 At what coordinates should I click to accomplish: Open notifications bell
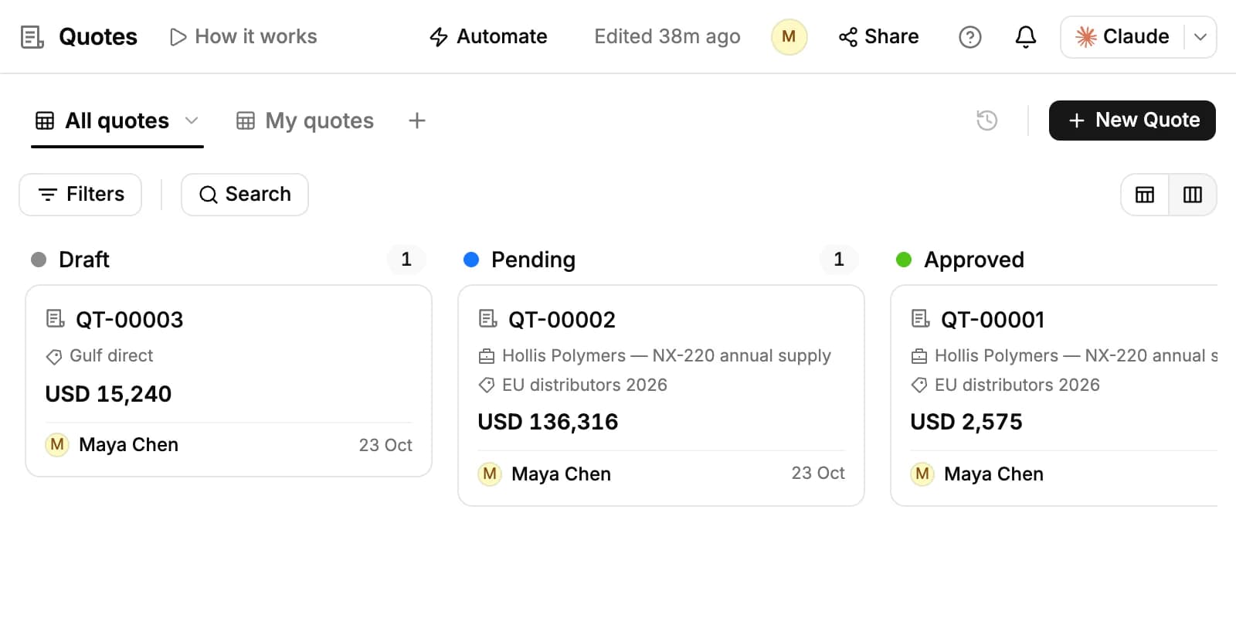pyautogui.click(x=1025, y=36)
